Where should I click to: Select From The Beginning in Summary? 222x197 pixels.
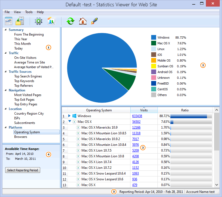pos(29,34)
